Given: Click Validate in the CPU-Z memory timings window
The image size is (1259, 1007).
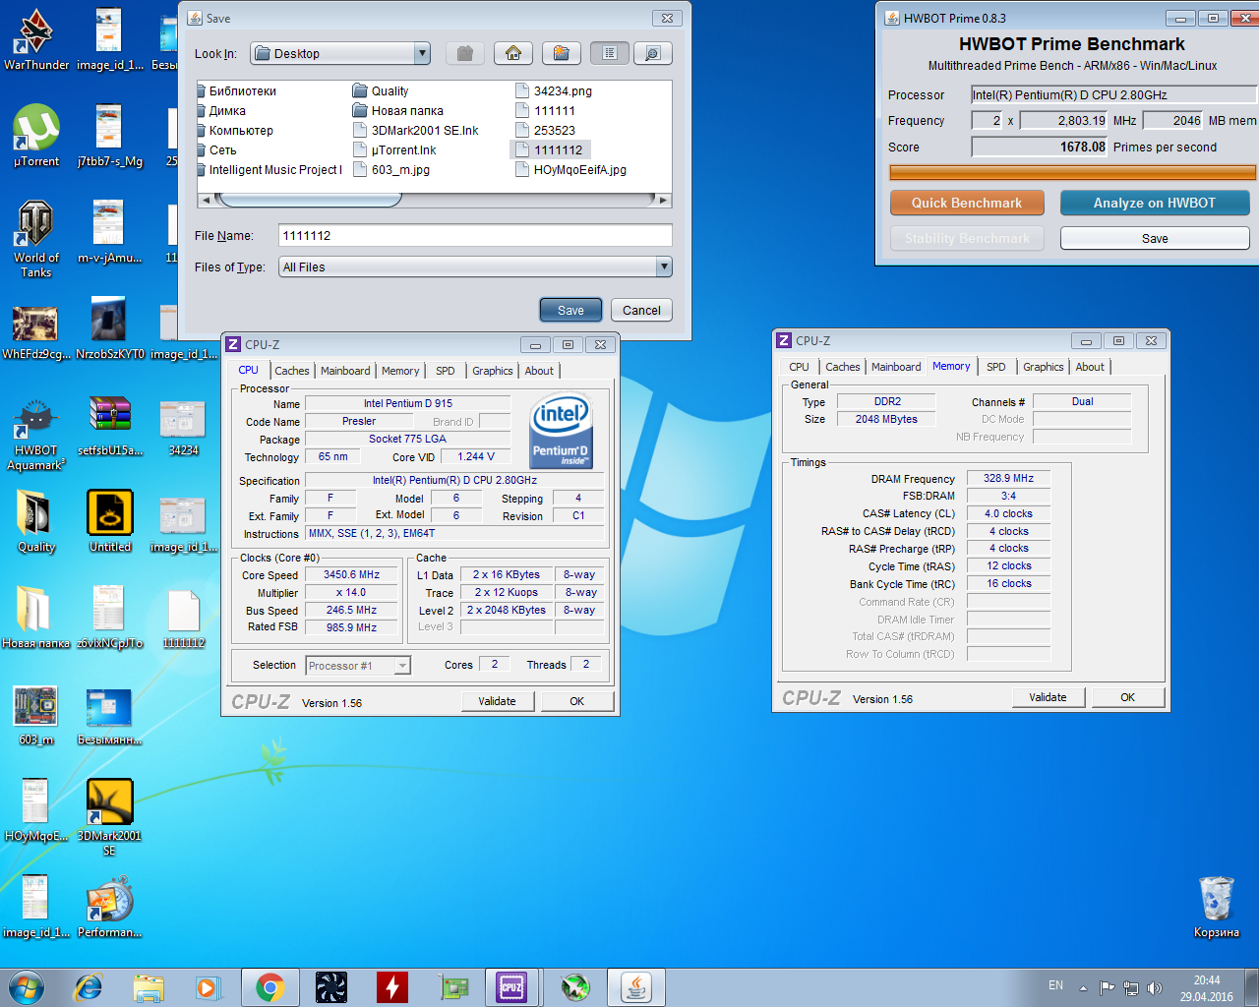Looking at the screenshot, I should point(1049,697).
